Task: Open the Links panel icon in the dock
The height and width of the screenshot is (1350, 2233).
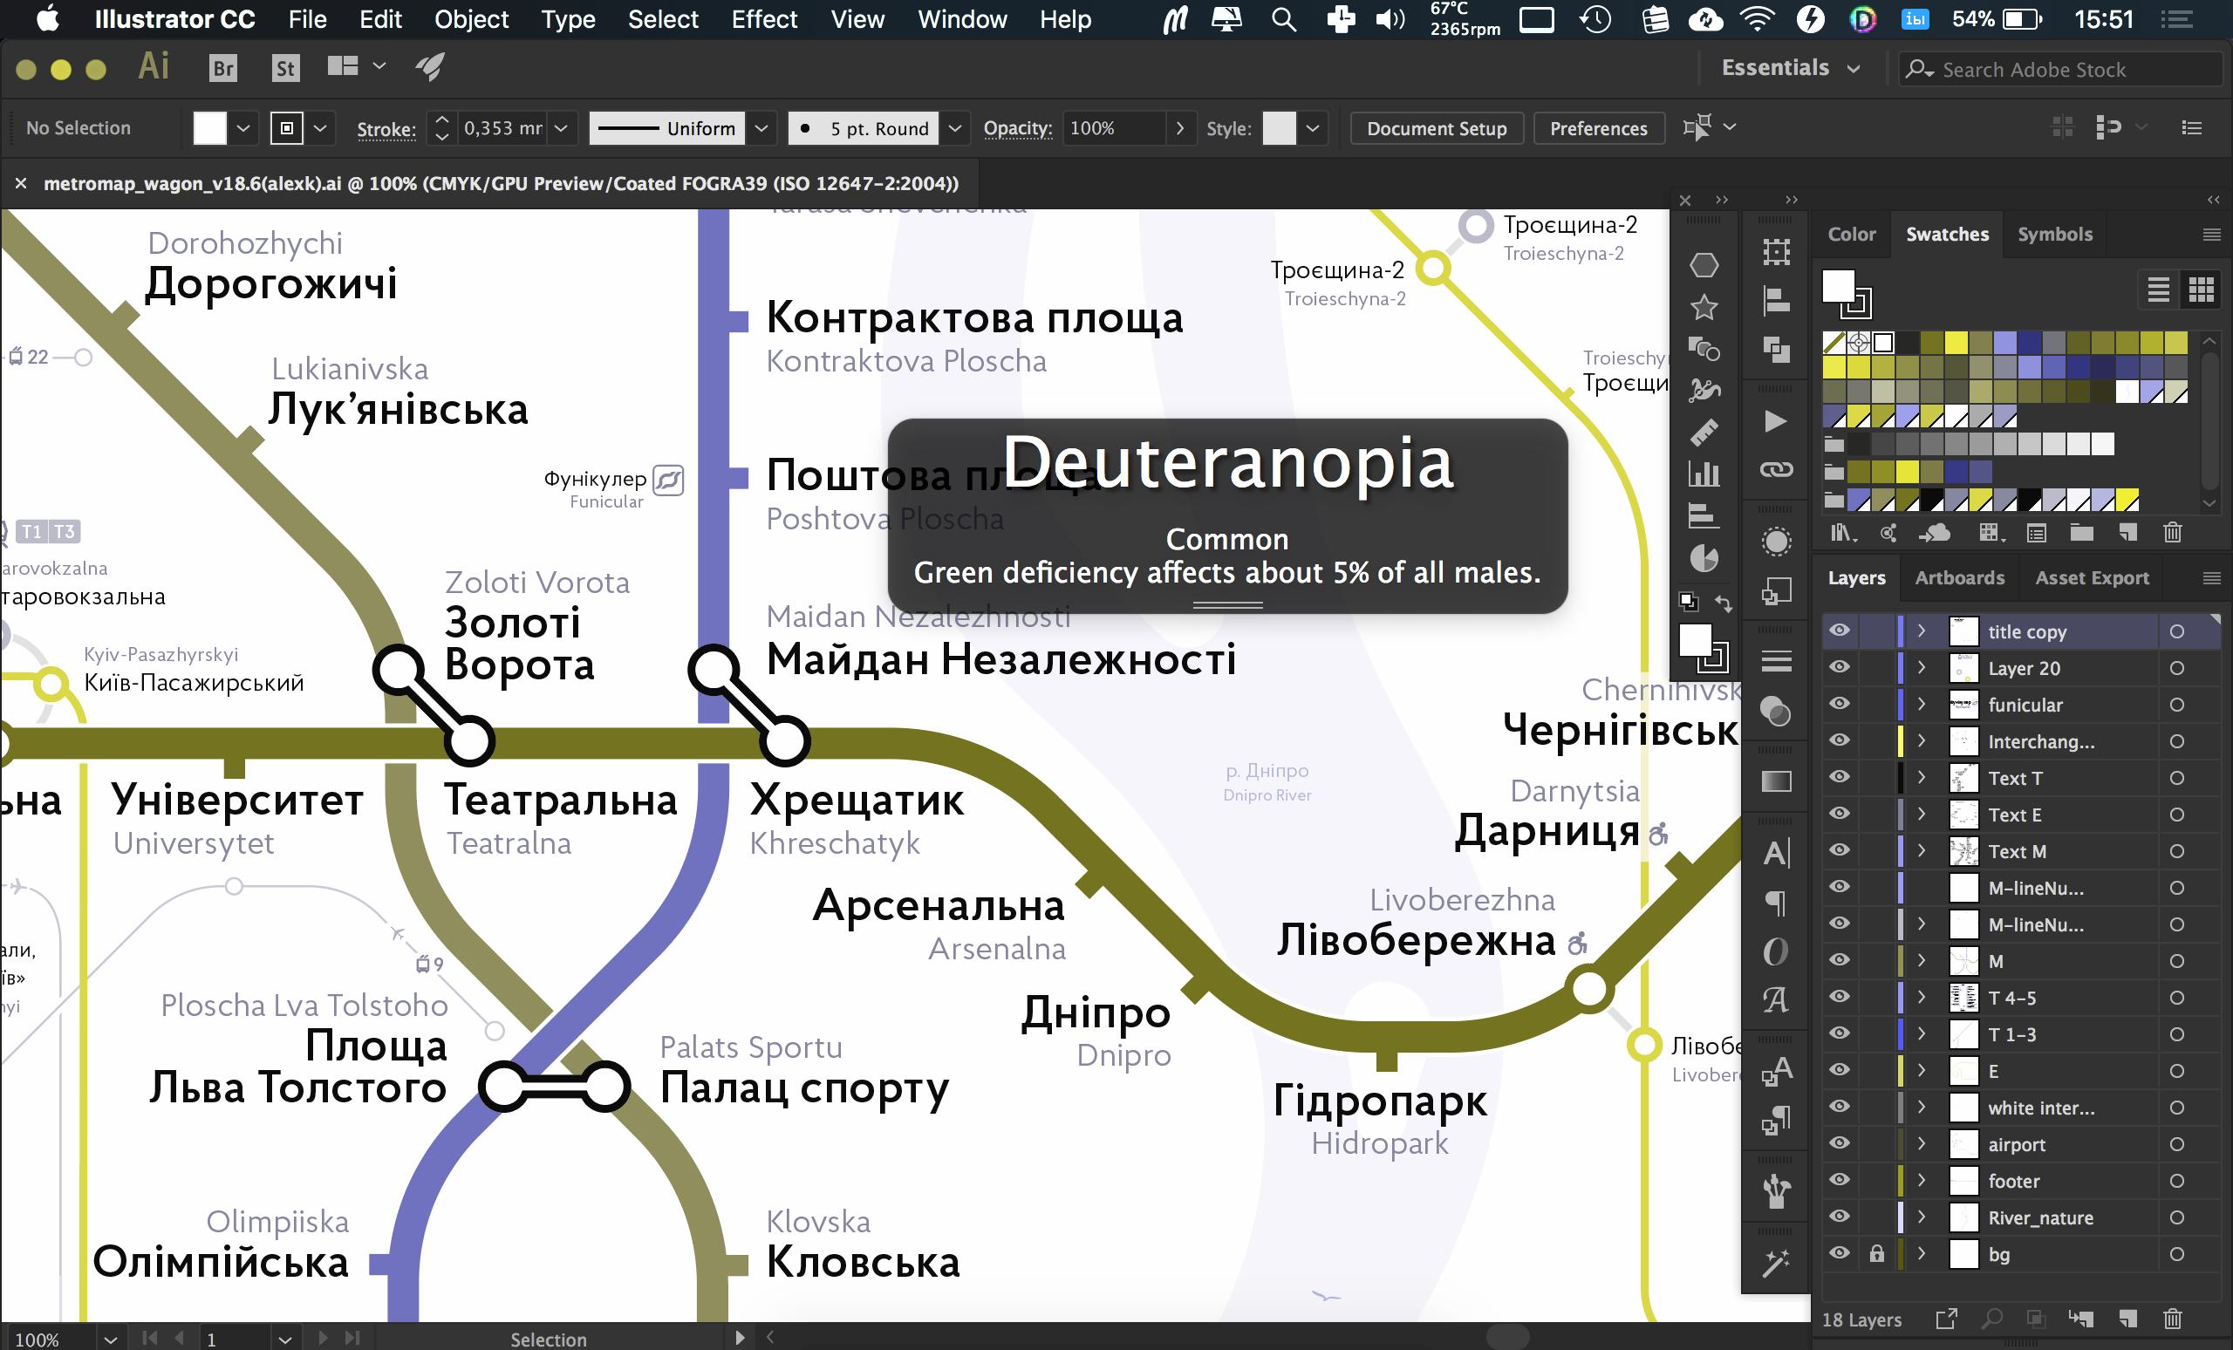Action: click(x=1776, y=469)
